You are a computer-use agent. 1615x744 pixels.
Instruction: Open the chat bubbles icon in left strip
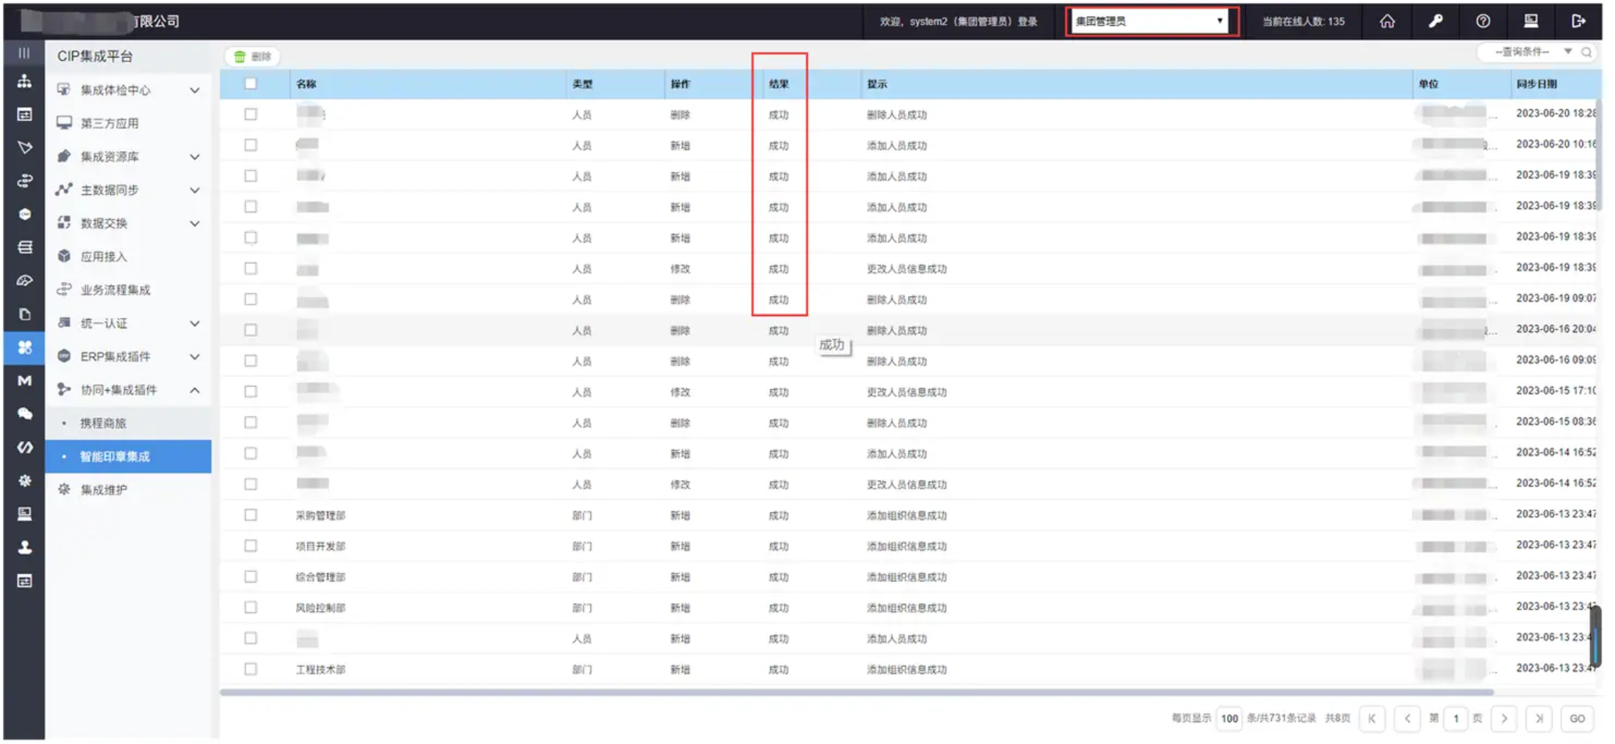pyautogui.click(x=24, y=414)
